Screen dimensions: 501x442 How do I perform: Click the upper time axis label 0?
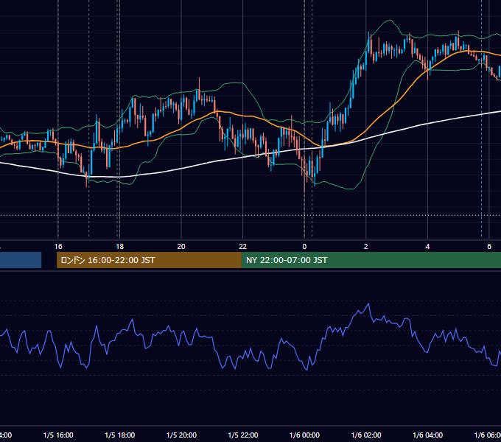click(304, 247)
